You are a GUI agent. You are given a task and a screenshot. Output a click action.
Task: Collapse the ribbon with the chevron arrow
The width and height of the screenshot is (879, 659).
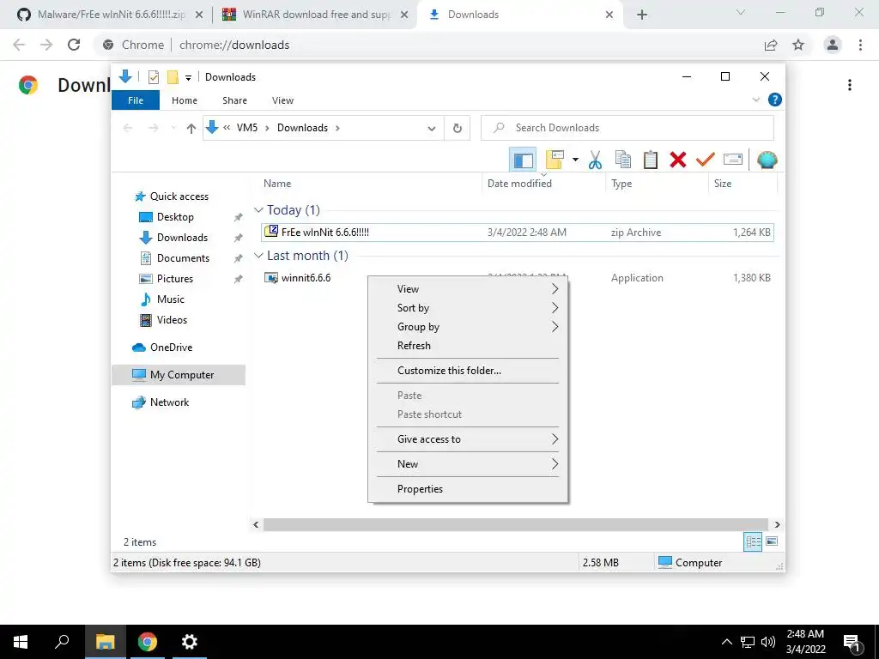point(755,100)
